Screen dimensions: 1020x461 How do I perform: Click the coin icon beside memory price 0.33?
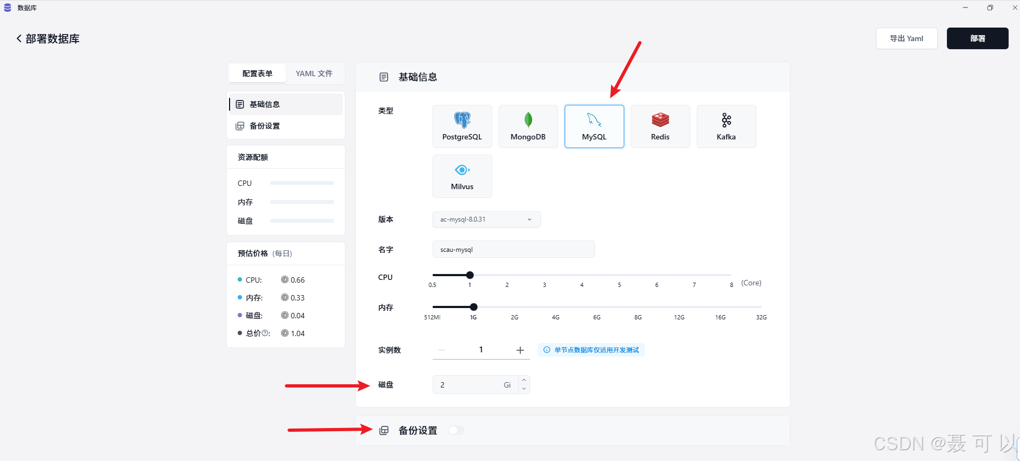click(285, 297)
